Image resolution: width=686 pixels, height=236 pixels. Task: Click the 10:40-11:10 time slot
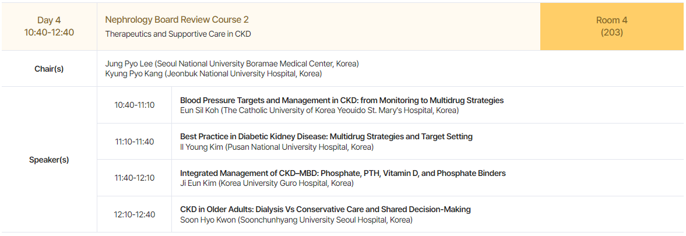coord(134,105)
